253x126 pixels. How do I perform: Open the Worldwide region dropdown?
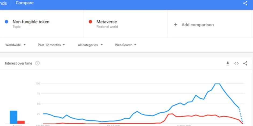(x=15, y=45)
